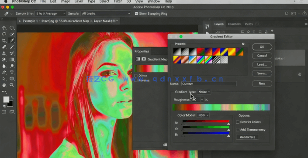308x158 pixels.
Task: Click the Randomize button
Action: 248,137
